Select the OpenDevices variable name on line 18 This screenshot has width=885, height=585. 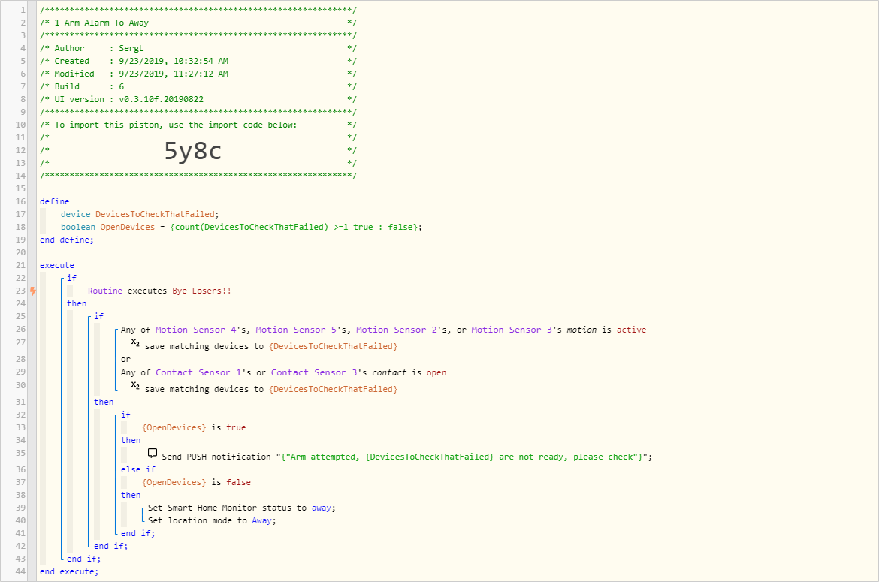128,227
